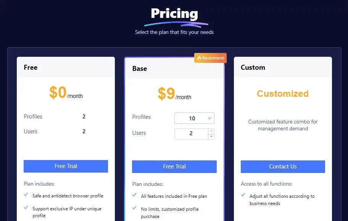Click checkmark beside Adjust all functions

coord(243,195)
